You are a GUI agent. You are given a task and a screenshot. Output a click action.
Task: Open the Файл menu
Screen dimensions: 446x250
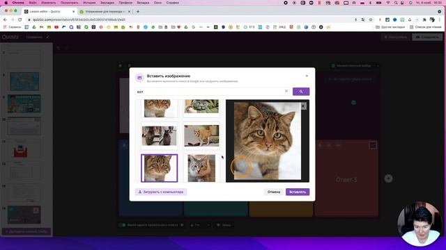point(33,3)
